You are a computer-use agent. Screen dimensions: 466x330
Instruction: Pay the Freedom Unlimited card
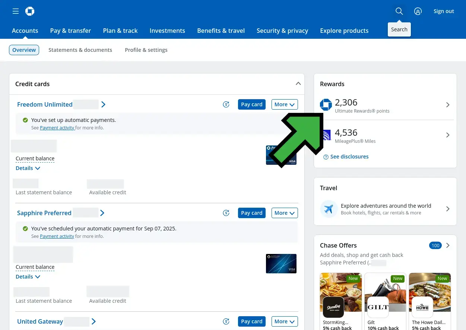(x=252, y=104)
